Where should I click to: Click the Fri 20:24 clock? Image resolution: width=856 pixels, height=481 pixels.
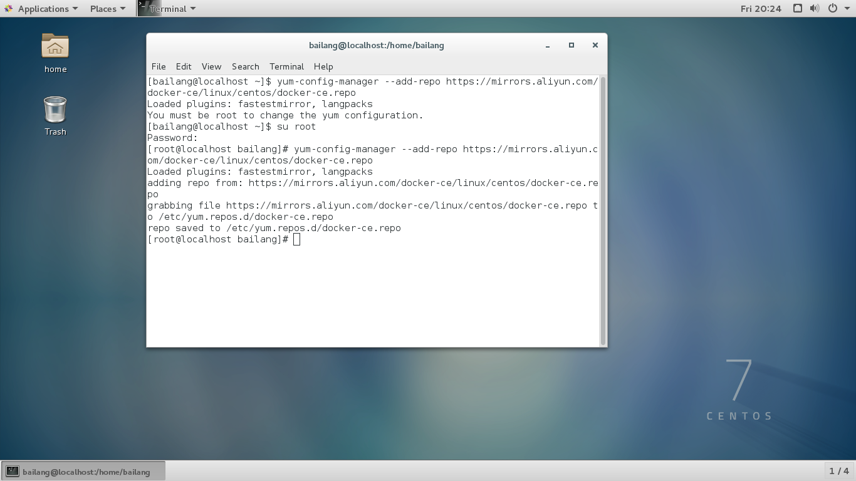[761, 9]
